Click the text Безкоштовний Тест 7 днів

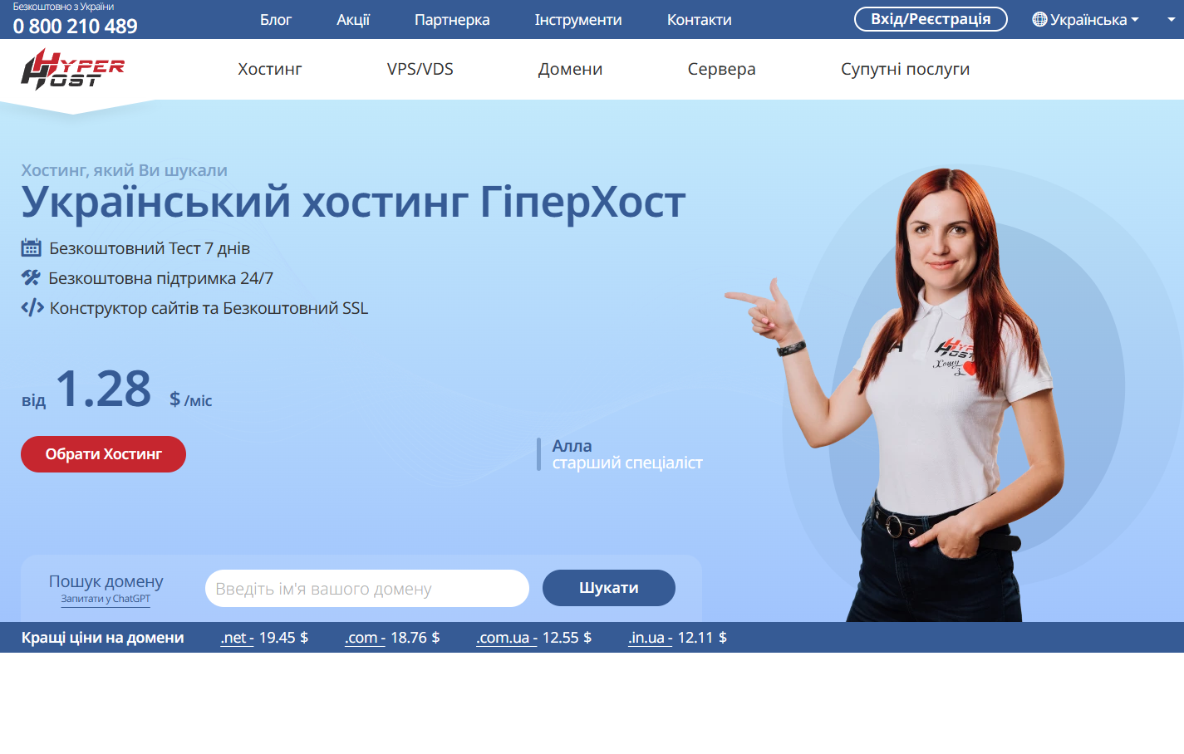pyautogui.click(x=150, y=248)
